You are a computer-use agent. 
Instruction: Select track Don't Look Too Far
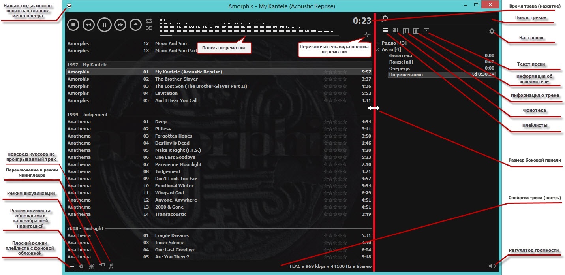[x=219, y=179]
